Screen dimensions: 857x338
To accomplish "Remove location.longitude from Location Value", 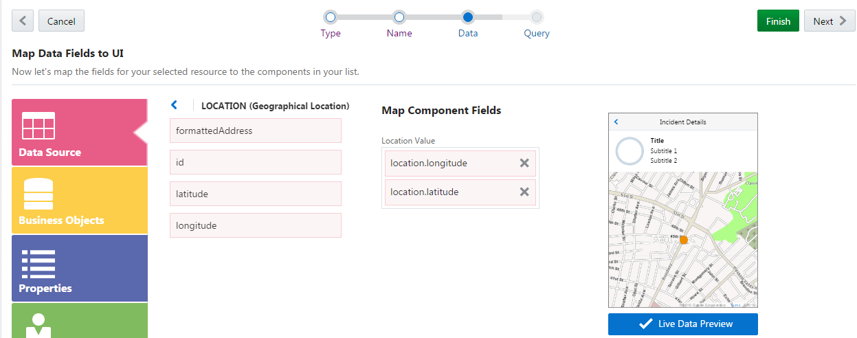I will coord(524,163).
